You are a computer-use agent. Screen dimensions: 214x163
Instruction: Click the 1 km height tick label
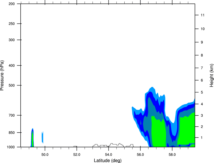(202, 138)
